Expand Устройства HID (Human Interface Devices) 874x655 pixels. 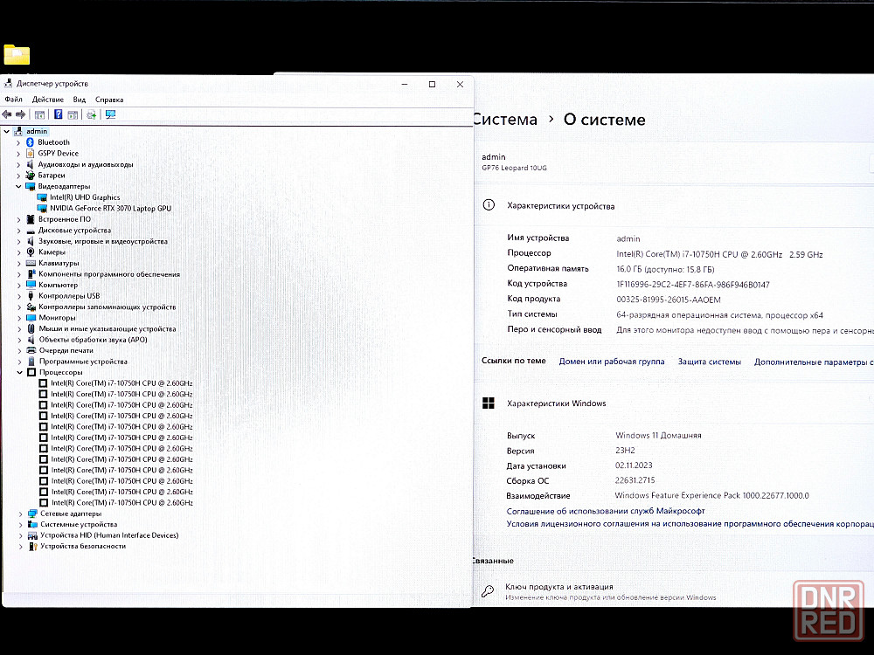pyautogui.click(x=21, y=535)
